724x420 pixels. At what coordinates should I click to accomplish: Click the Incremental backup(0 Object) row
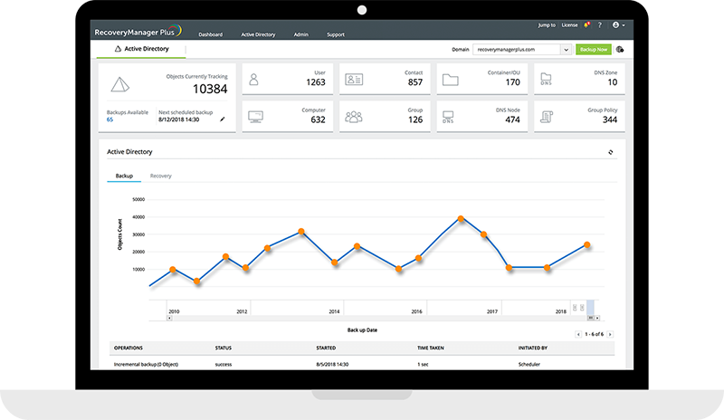362,364
